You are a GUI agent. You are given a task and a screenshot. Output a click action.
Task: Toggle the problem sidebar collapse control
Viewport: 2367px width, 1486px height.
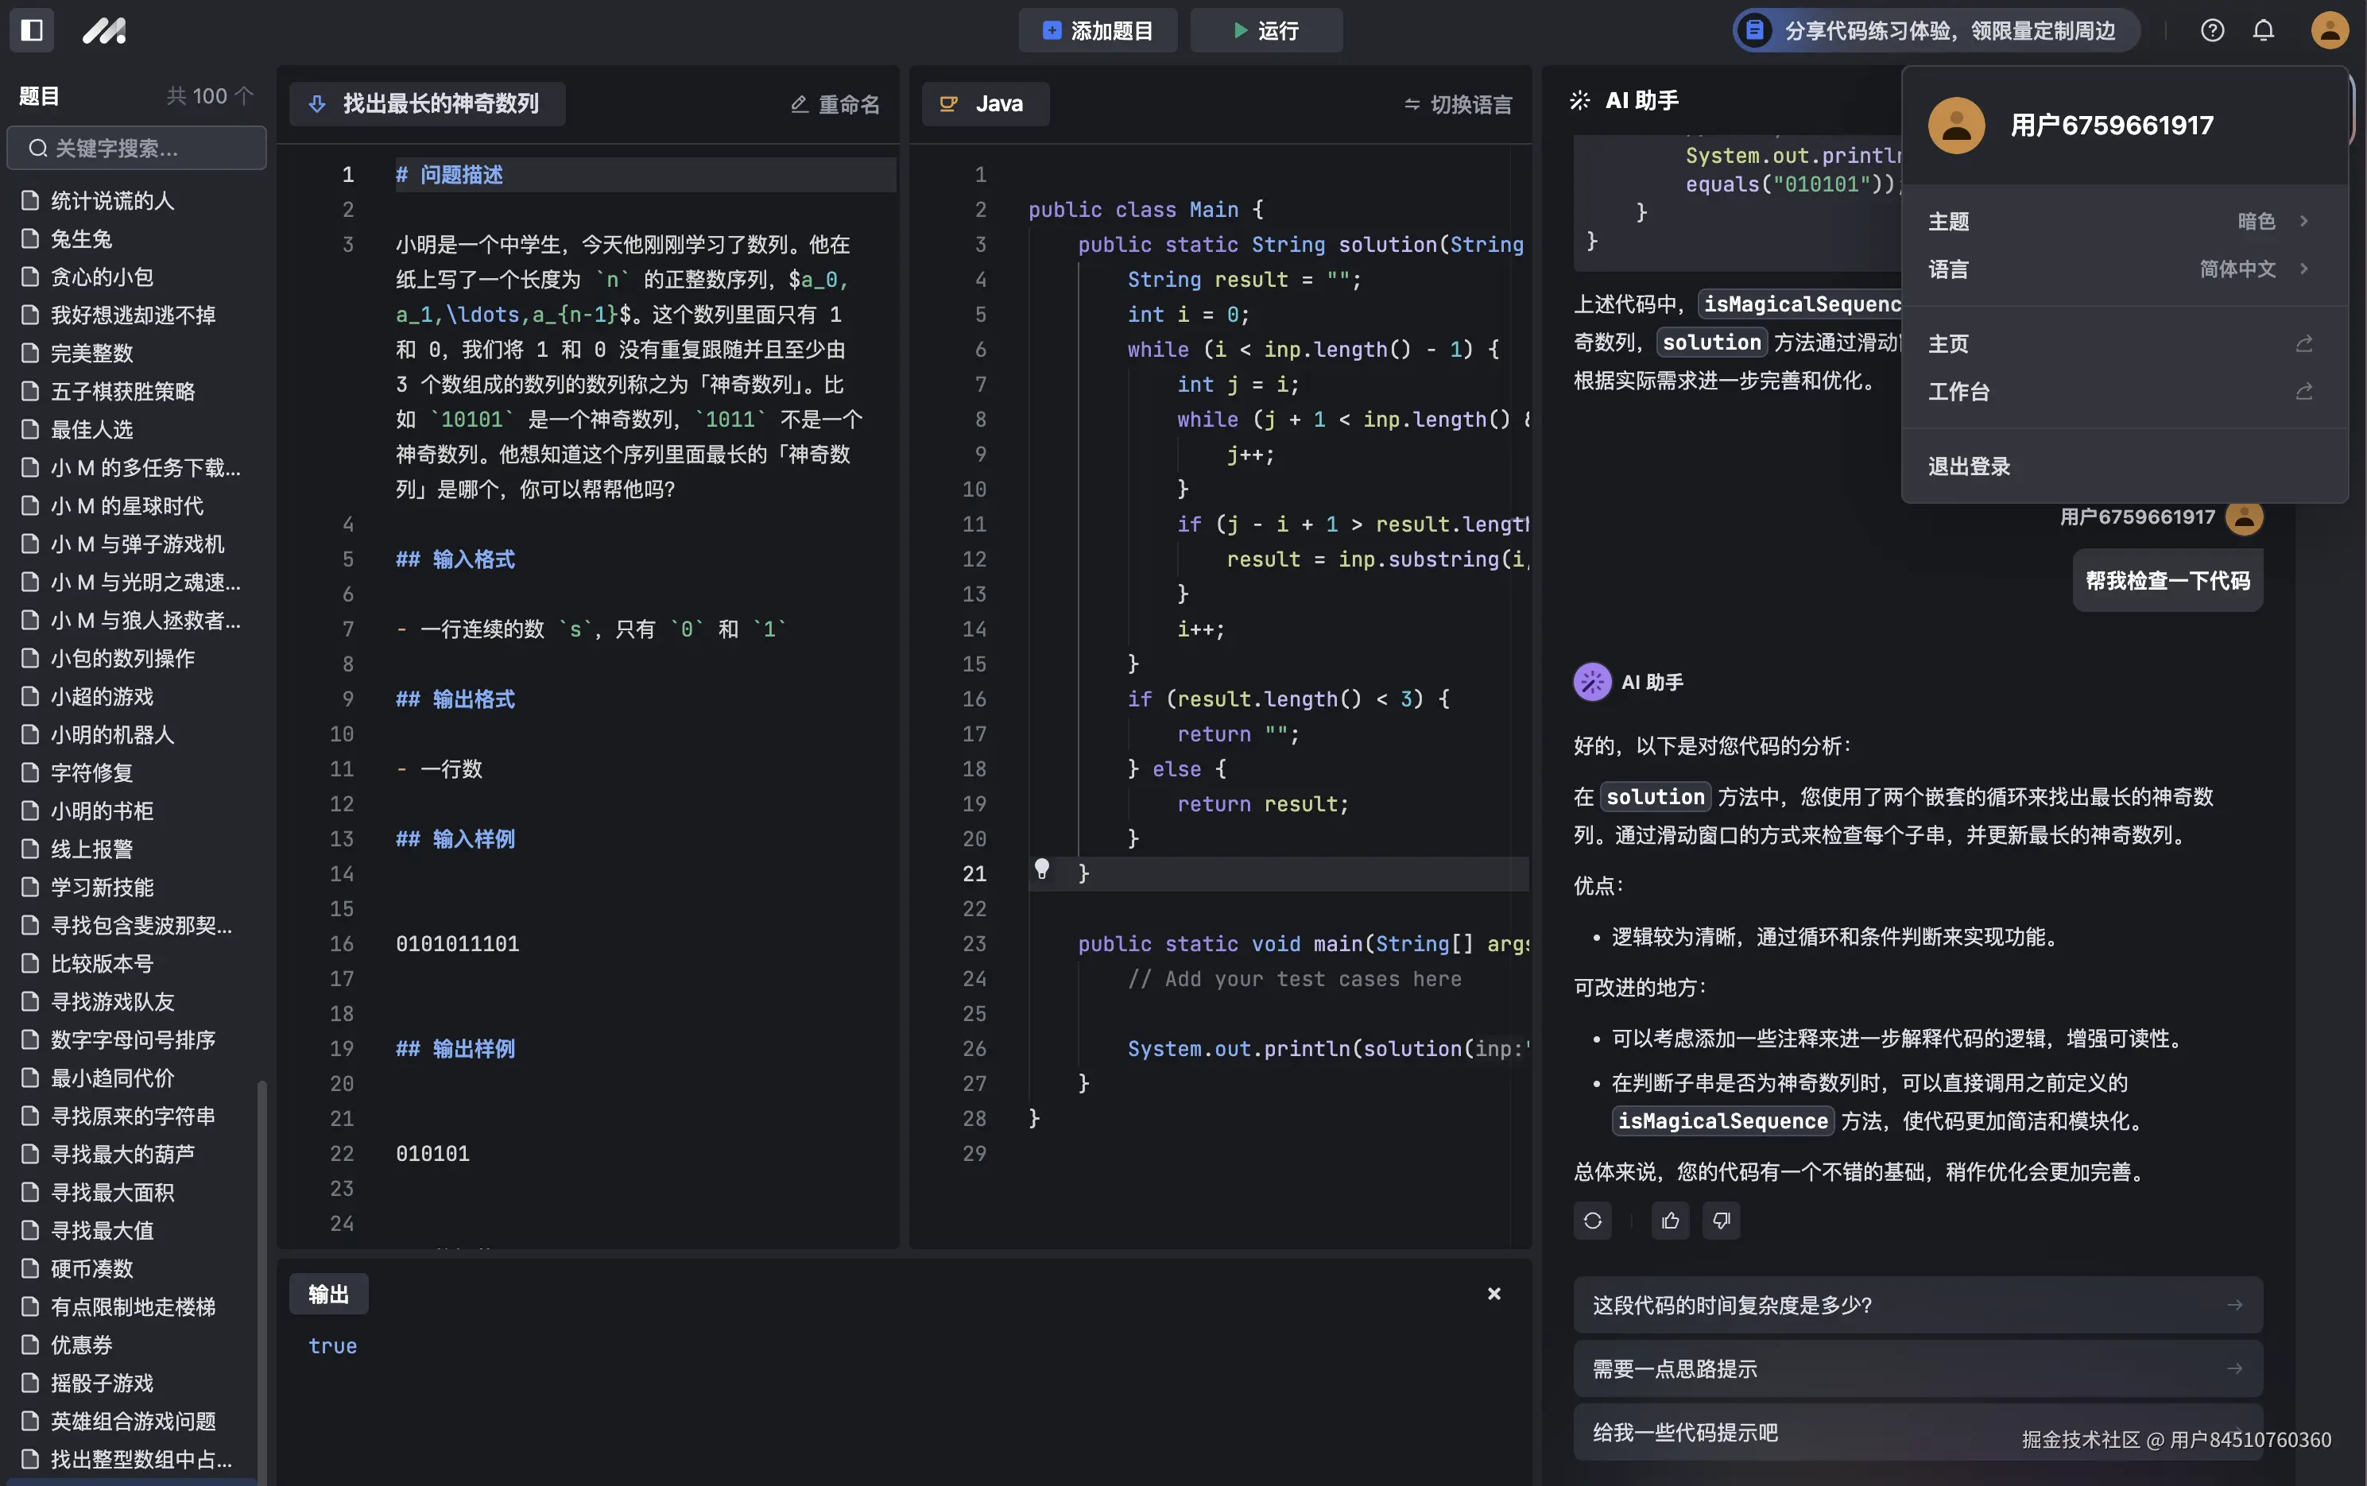coord(32,30)
